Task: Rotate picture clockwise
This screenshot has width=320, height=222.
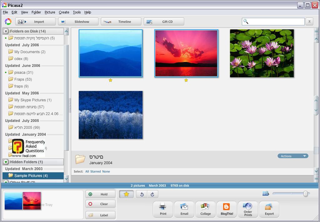Action: tap(152, 194)
